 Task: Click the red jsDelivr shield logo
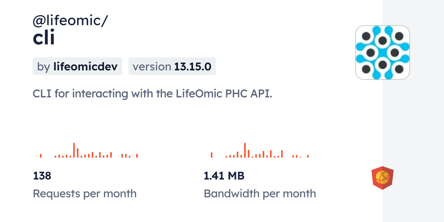(x=382, y=178)
